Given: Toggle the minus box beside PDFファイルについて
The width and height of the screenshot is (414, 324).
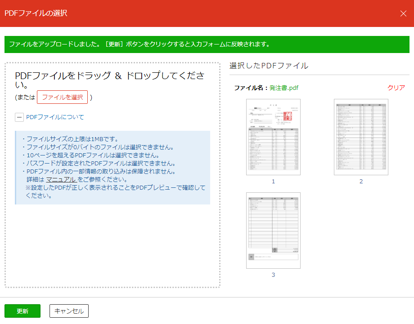Looking at the screenshot, I should click(18, 116).
